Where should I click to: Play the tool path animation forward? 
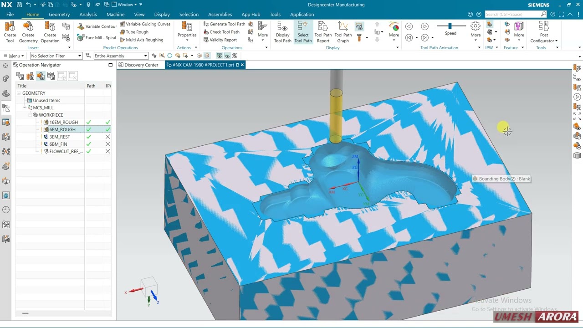[424, 26]
